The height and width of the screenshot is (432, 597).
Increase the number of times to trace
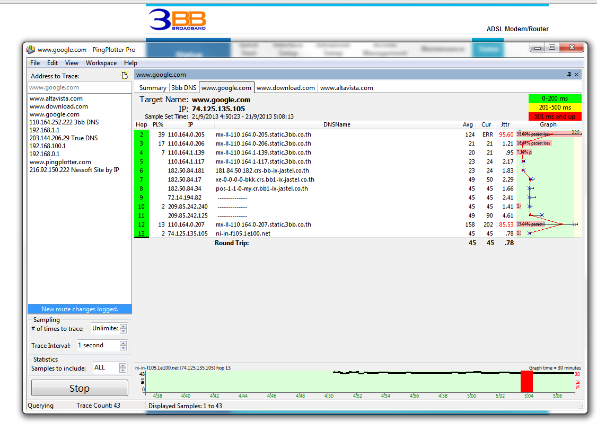[x=124, y=326]
